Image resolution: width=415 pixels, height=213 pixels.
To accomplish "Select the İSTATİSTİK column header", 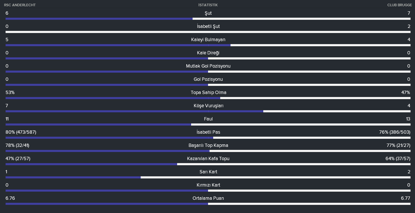I will tap(208, 5).
